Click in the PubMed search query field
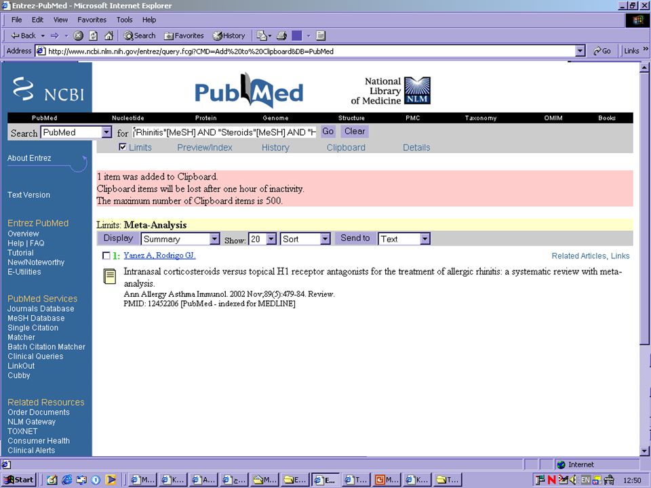The width and height of the screenshot is (651, 488). tap(224, 132)
